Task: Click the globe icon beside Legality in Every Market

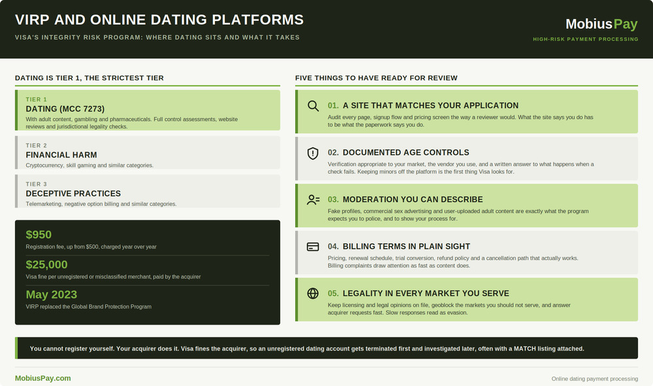Action: 313,293
